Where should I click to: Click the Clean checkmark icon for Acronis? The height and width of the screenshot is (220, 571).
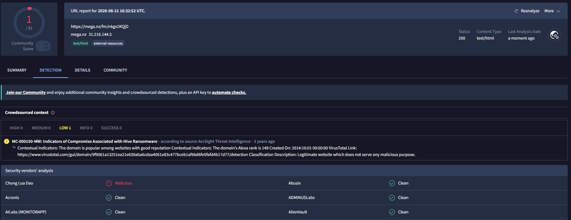click(x=109, y=198)
